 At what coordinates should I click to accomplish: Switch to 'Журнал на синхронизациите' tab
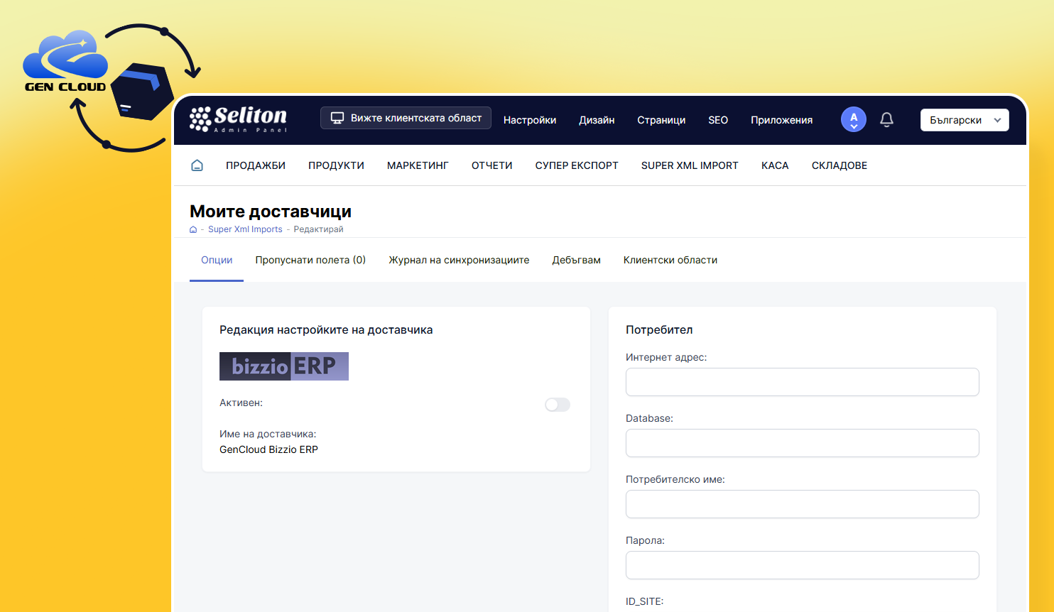(458, 260)
